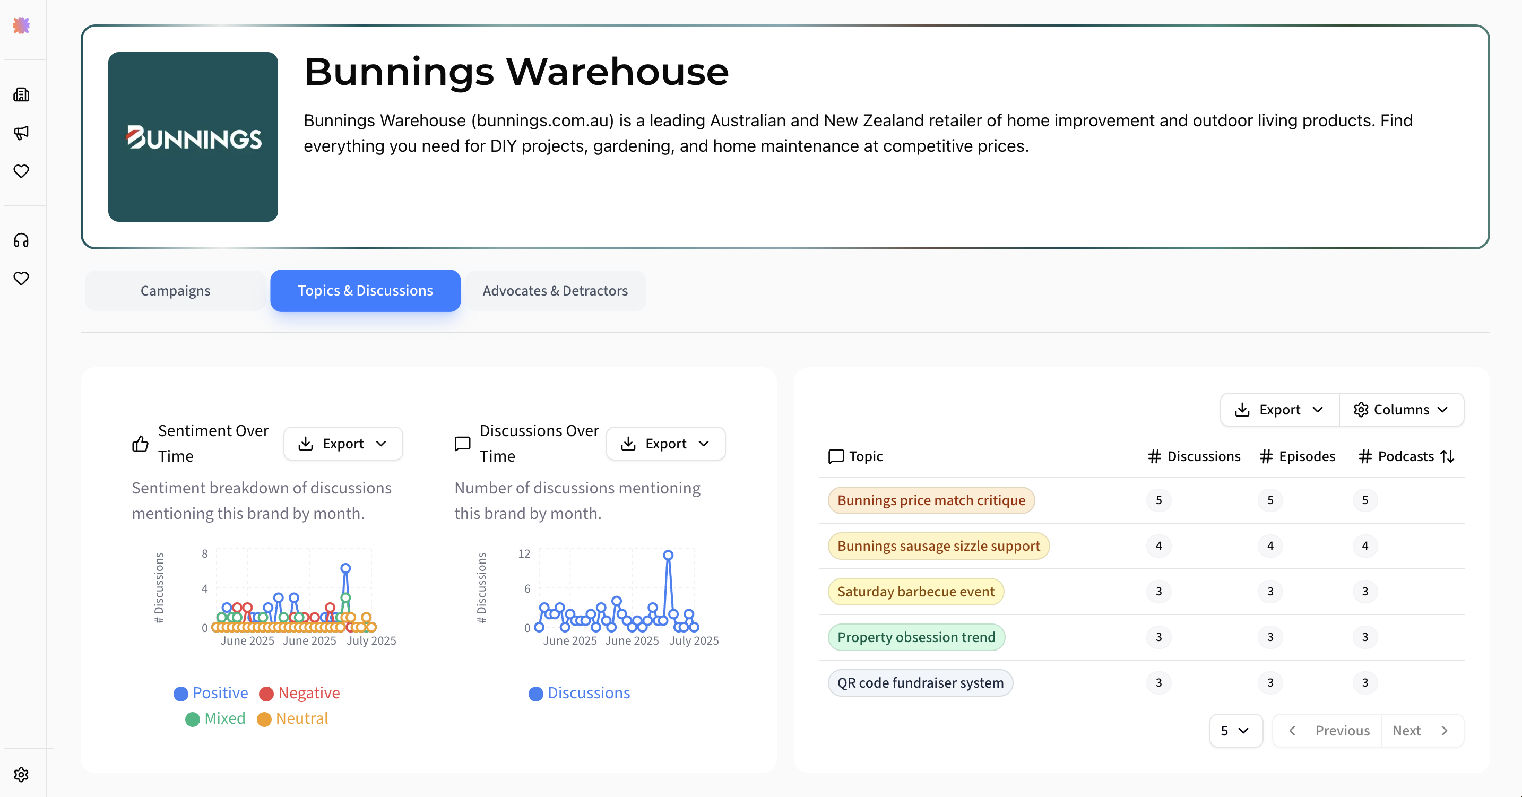Open settings gear in sidebar
The image size is (1522, 797).
(x=21, y=775)
